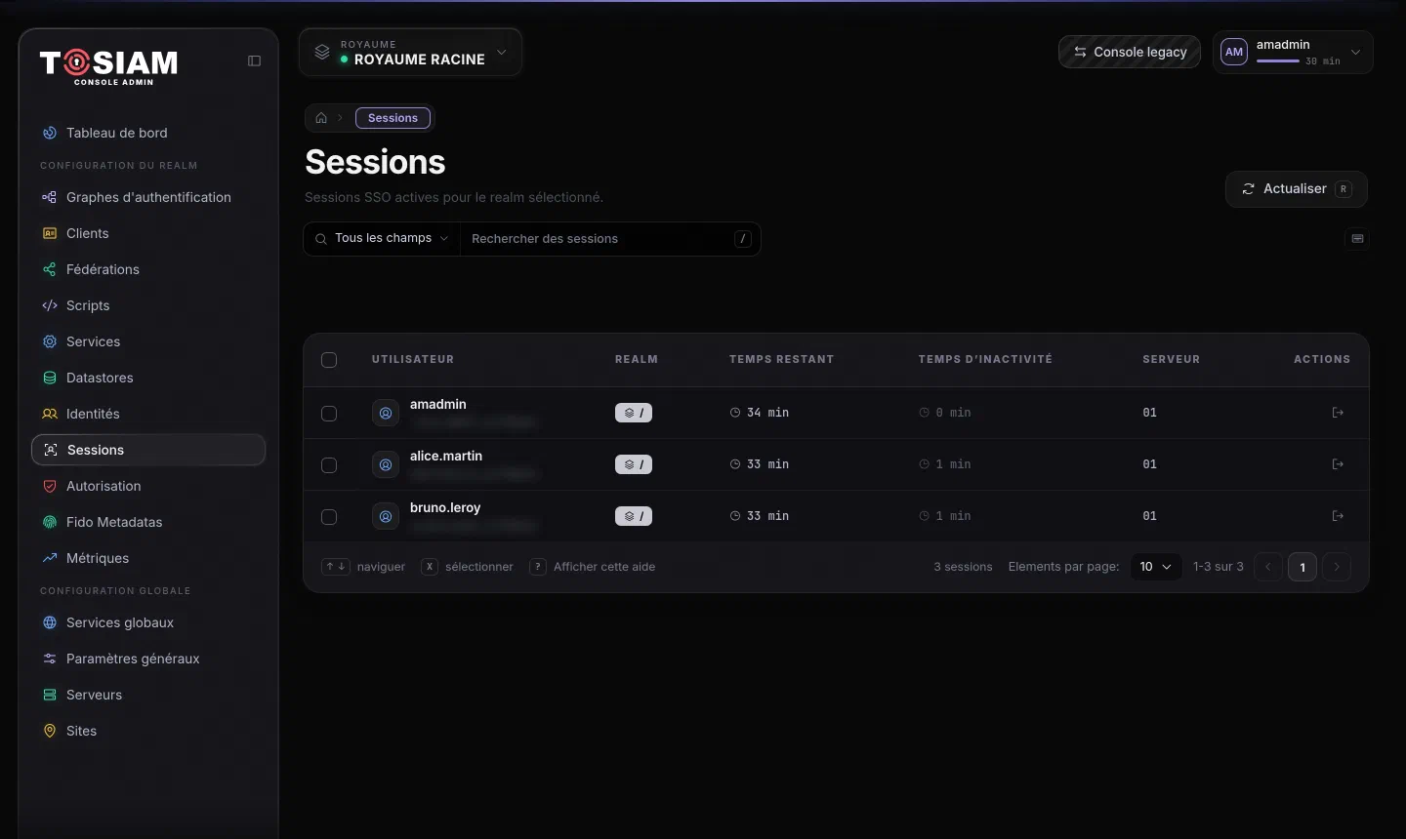Viewport: 1406px width, 839px height.
Task: Click the Sessions breadcrumb chip
Action: [x=393, y=118]
